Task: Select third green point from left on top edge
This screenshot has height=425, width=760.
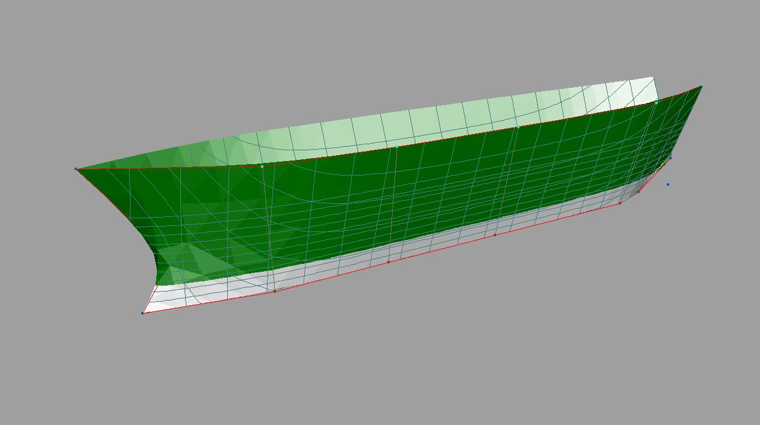Action: click(518, 127)
